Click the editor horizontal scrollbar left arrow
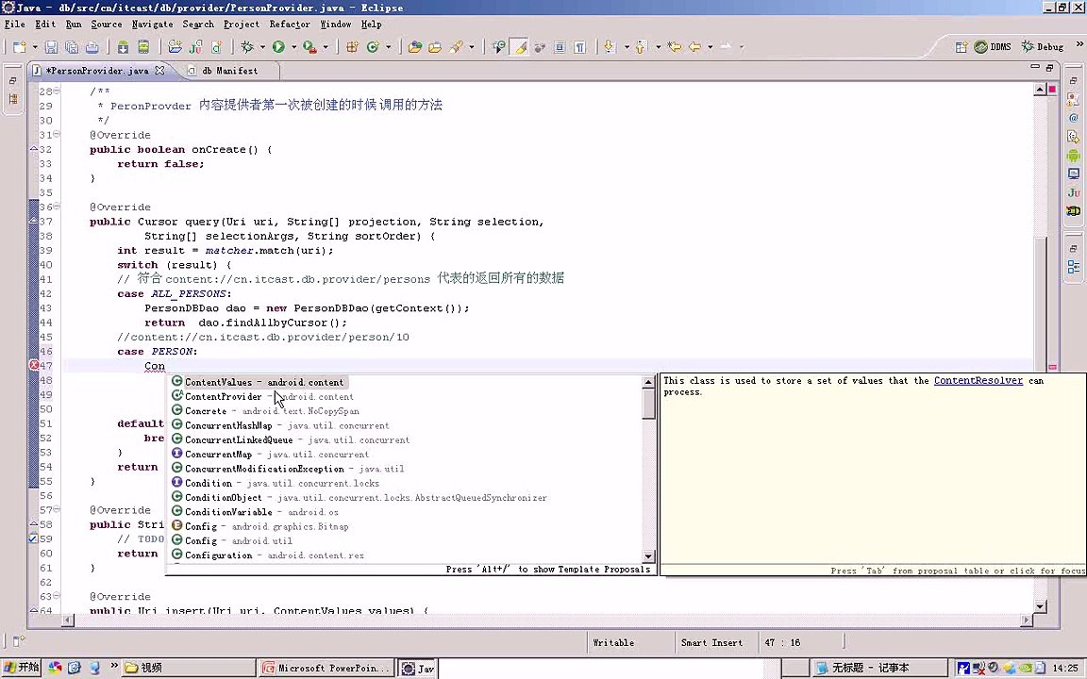This screenshot has height=679, width=1087. pos(68,621)
